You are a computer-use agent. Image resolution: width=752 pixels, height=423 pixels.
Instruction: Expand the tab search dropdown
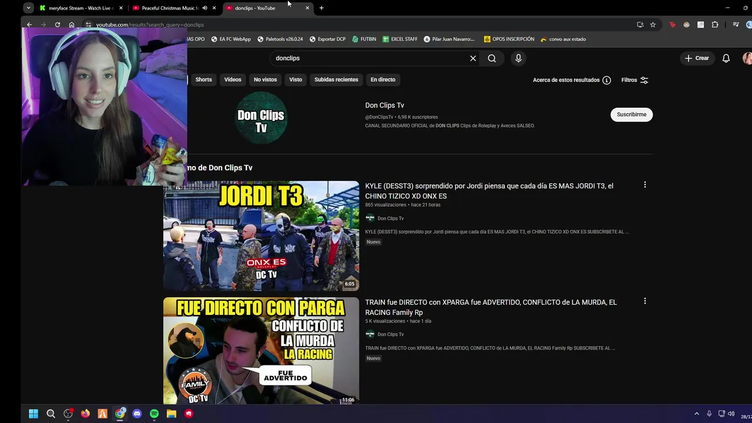point(28,8)
